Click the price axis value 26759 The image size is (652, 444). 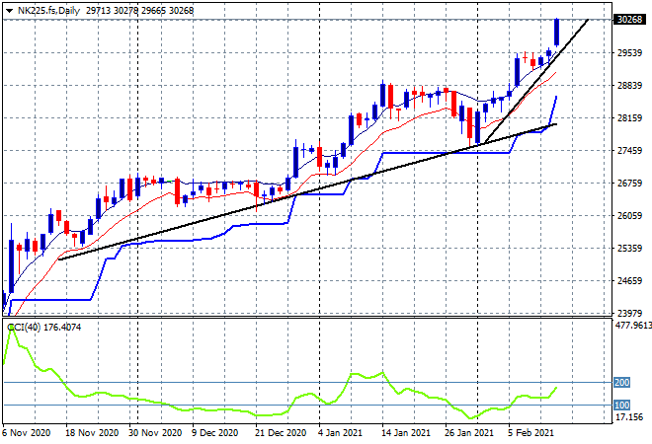(629, 184)
